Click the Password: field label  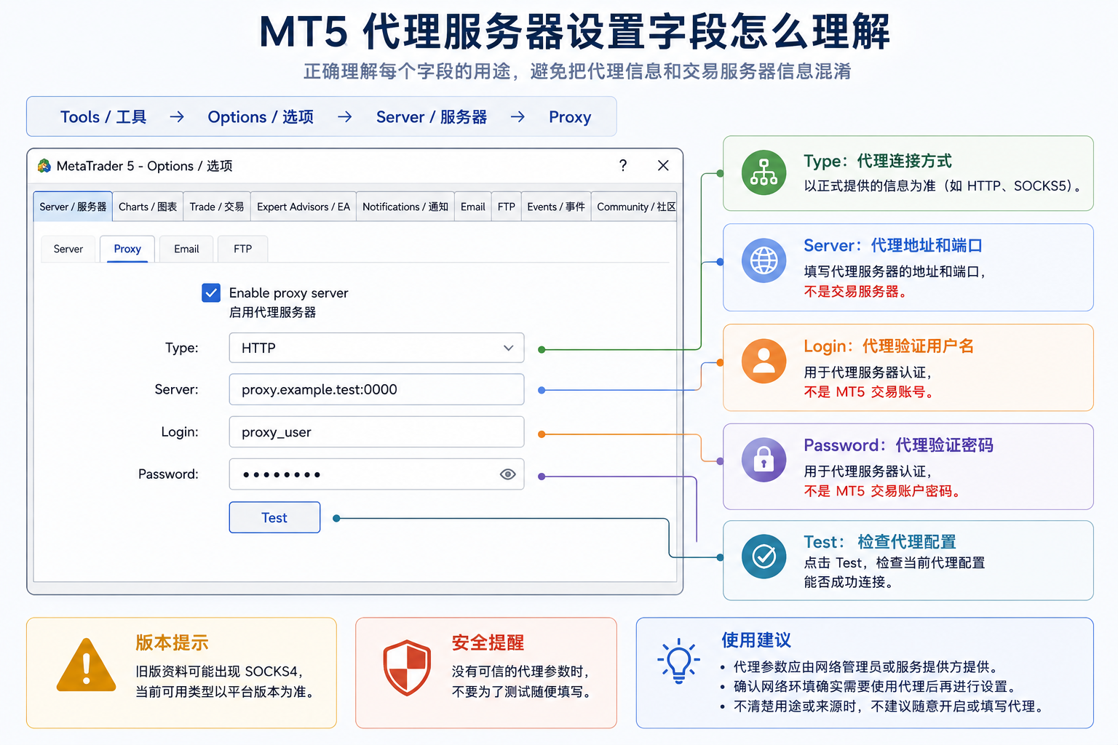168,474
